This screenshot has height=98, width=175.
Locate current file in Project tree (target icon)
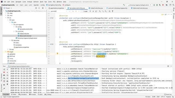click(x=36, y=8)
